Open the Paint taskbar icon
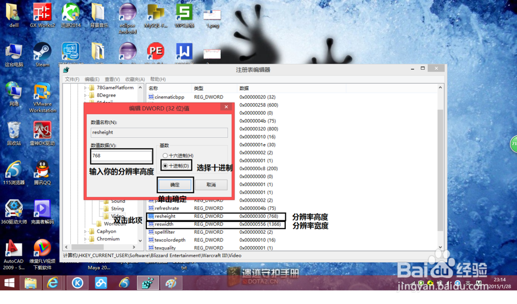The height and width of the screenshot is (304, 517). click(x=171, y=283)
